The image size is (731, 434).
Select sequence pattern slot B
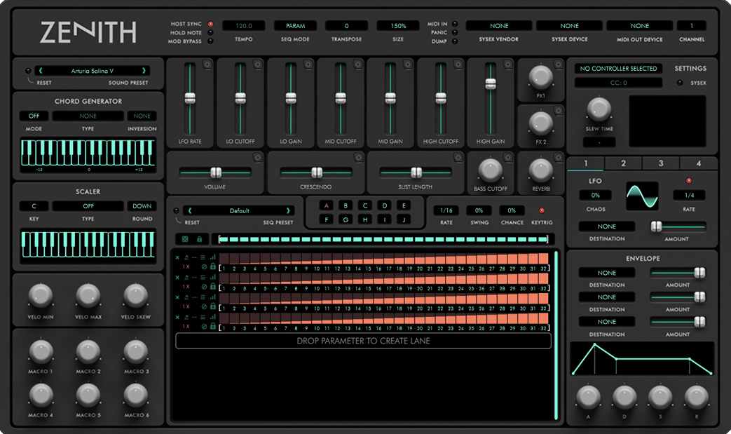point(346,205)
